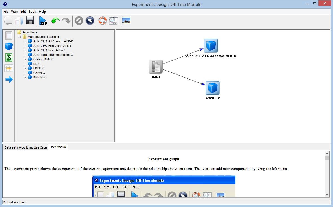Screen dimensions: 333x207
Task: Click the Experiment graph heading text
Action: [x=164, y=159]
